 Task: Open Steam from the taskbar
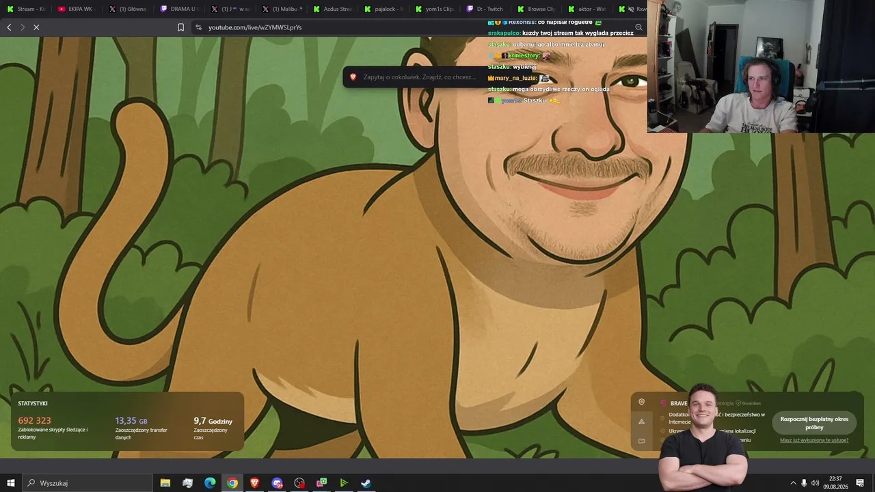point(366,483)
